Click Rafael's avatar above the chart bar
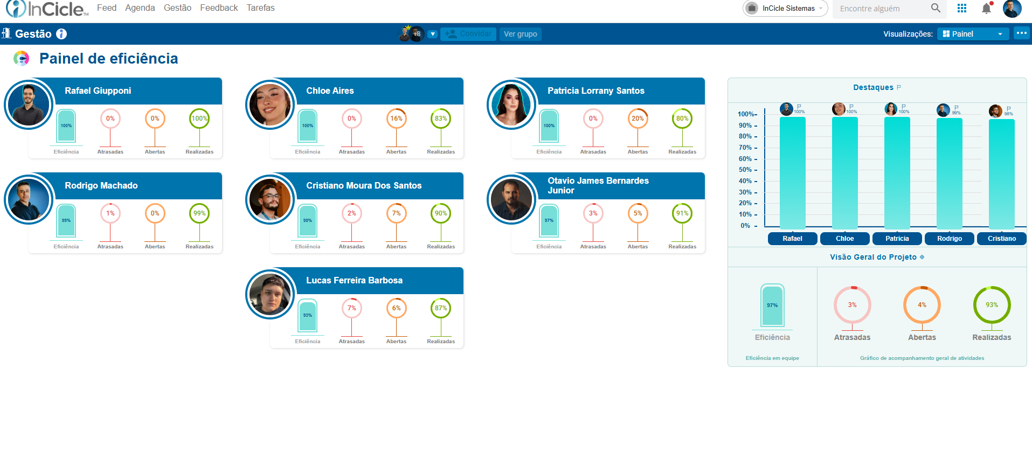 pos(786,109)
